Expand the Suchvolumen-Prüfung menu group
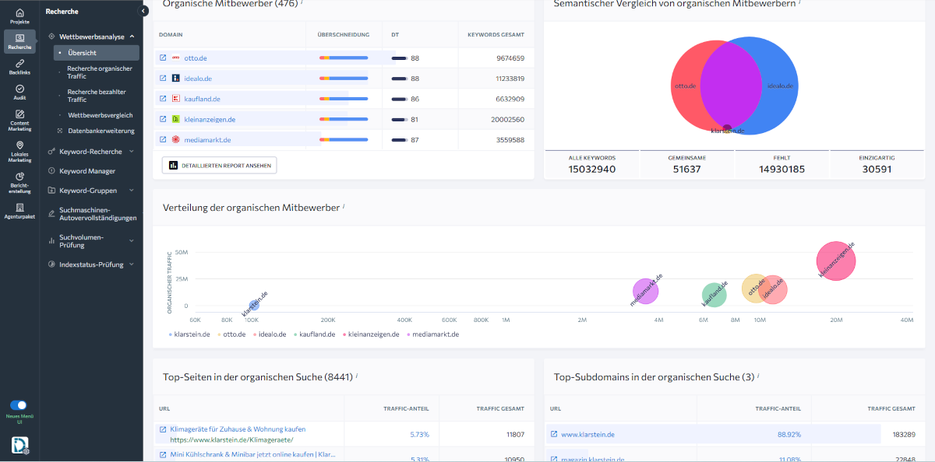This screenshot has width=935, height=462. click(x=131, y=241)
